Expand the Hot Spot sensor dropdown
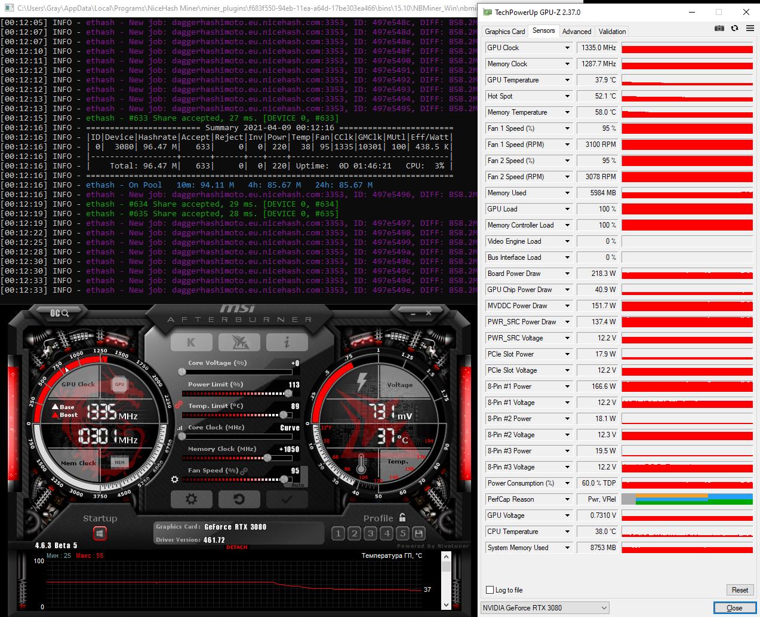This screenshot has width=760, height=617. (567, 96)
